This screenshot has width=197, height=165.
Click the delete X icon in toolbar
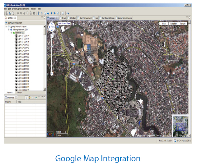(x=34, y=13)
